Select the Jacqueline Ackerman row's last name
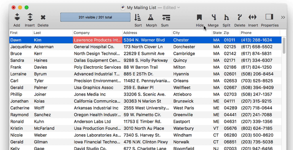The image size is (293, 150). [x=44, y=47]
